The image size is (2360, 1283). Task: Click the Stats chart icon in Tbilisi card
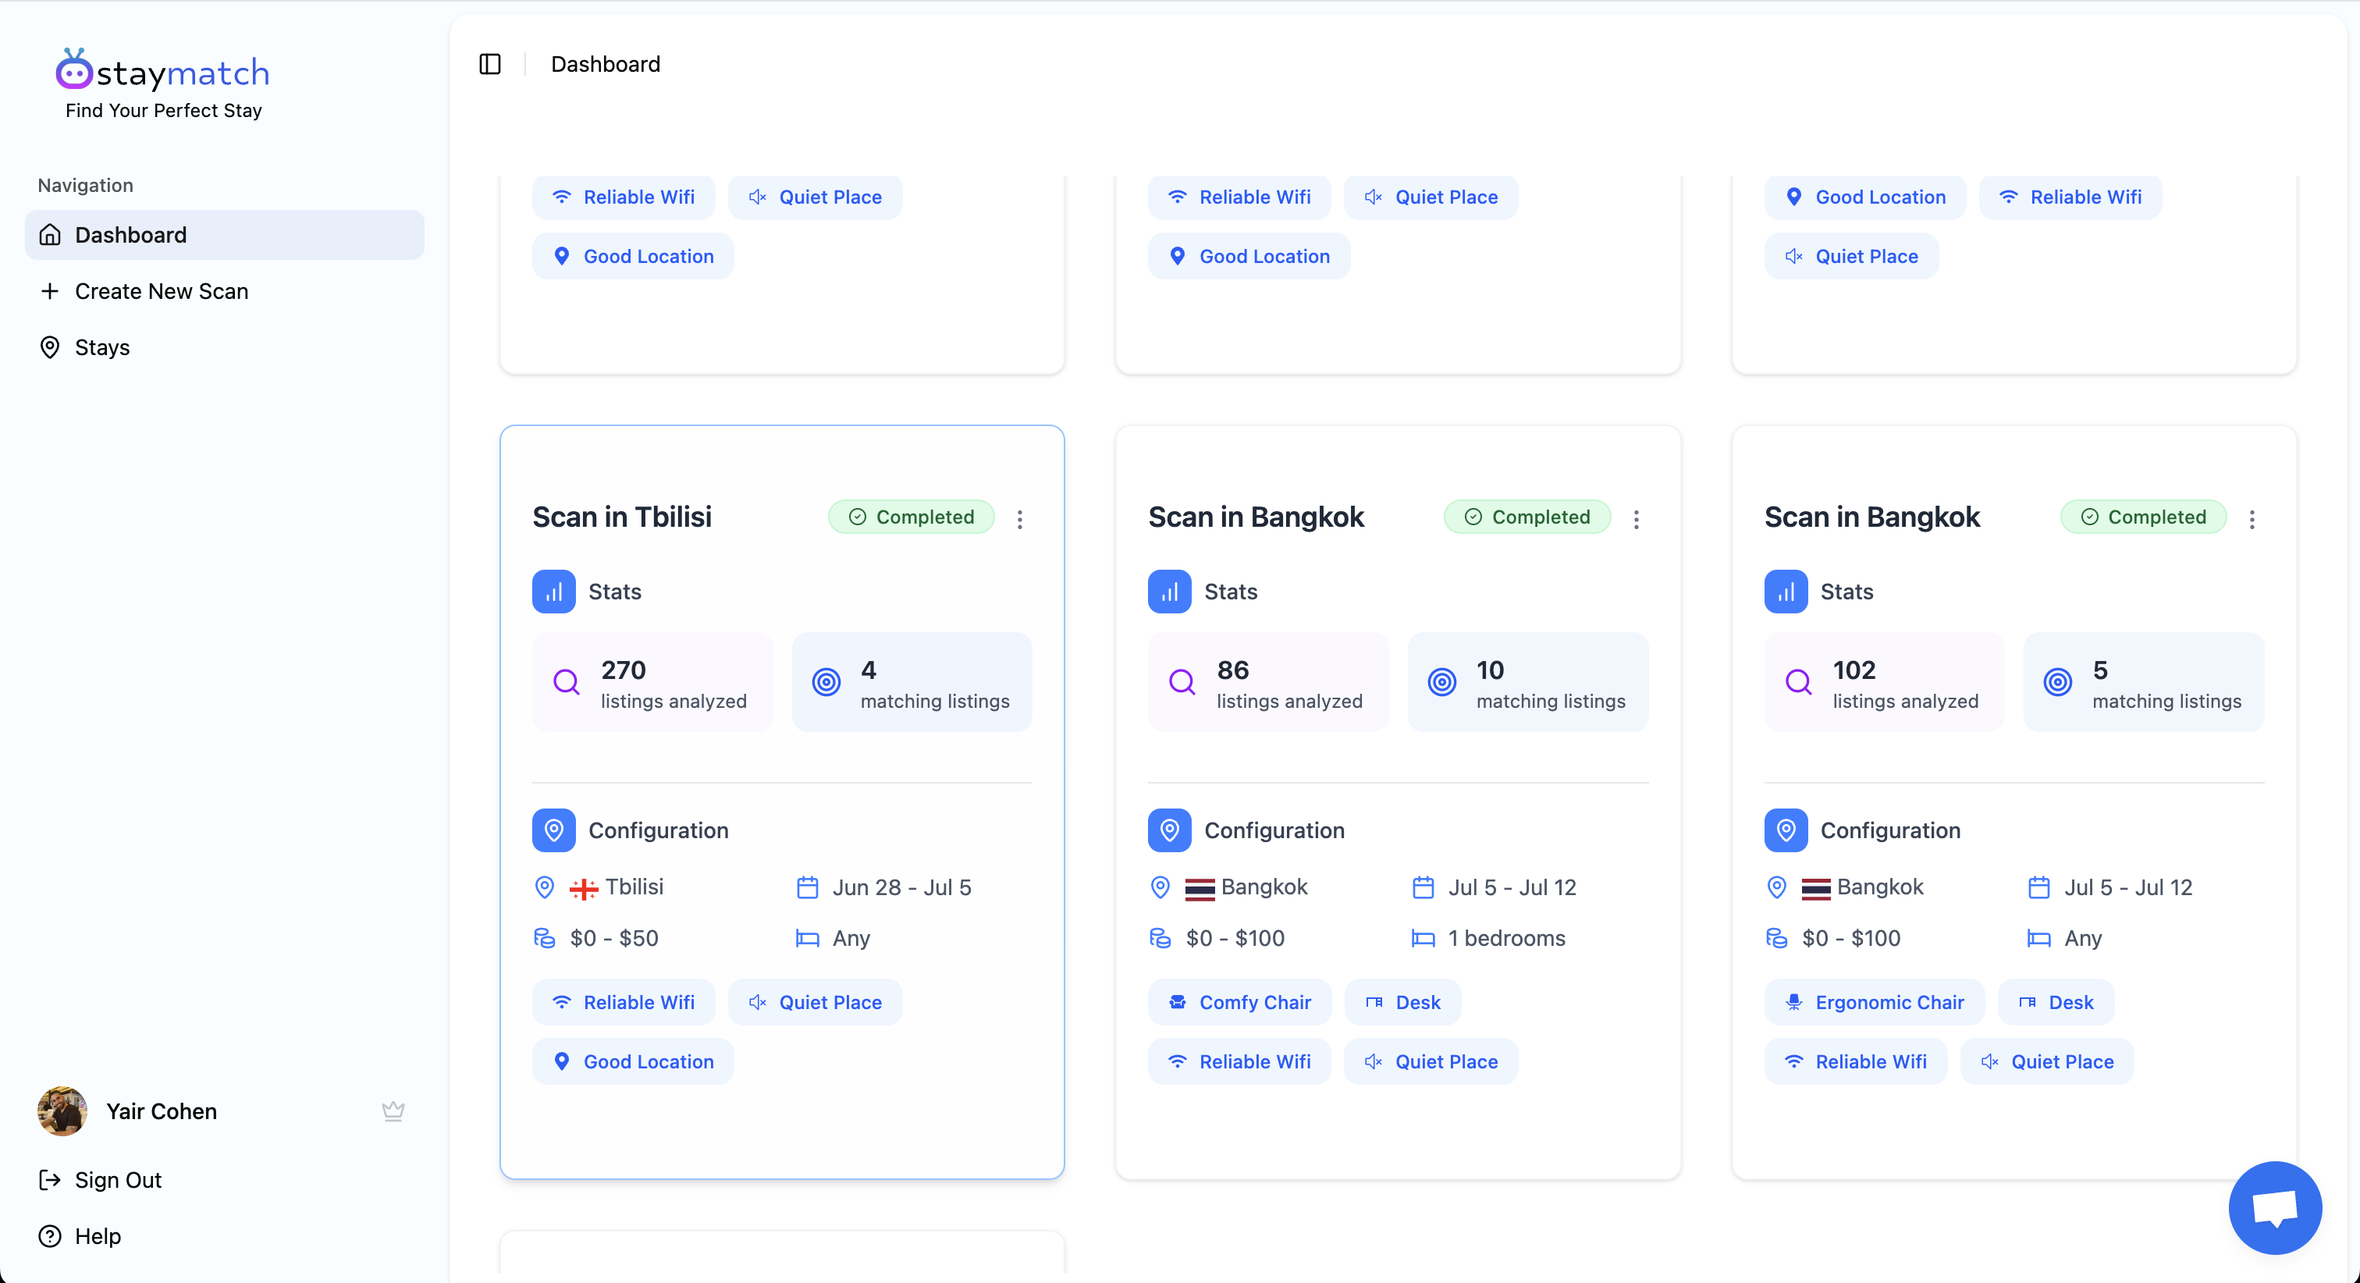[554, 592]
